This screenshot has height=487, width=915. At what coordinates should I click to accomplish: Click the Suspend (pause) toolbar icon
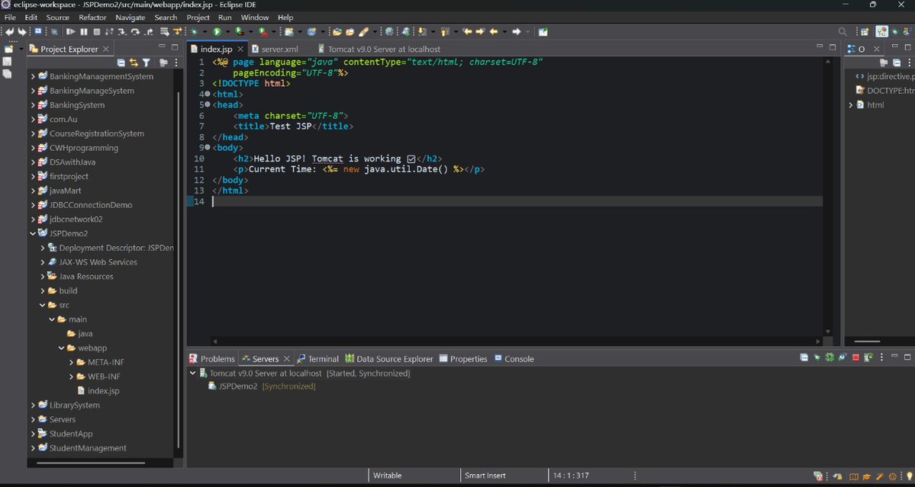click(x=83, y=31)
